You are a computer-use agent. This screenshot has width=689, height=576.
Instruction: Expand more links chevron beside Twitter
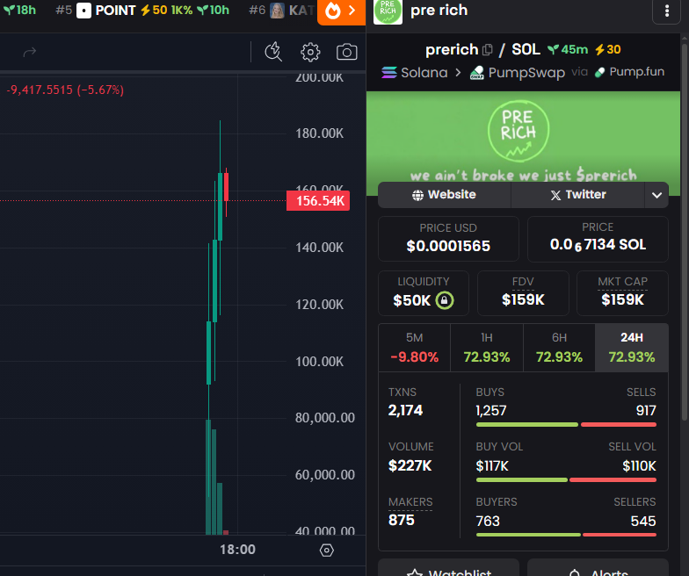[x=656, y=195]
